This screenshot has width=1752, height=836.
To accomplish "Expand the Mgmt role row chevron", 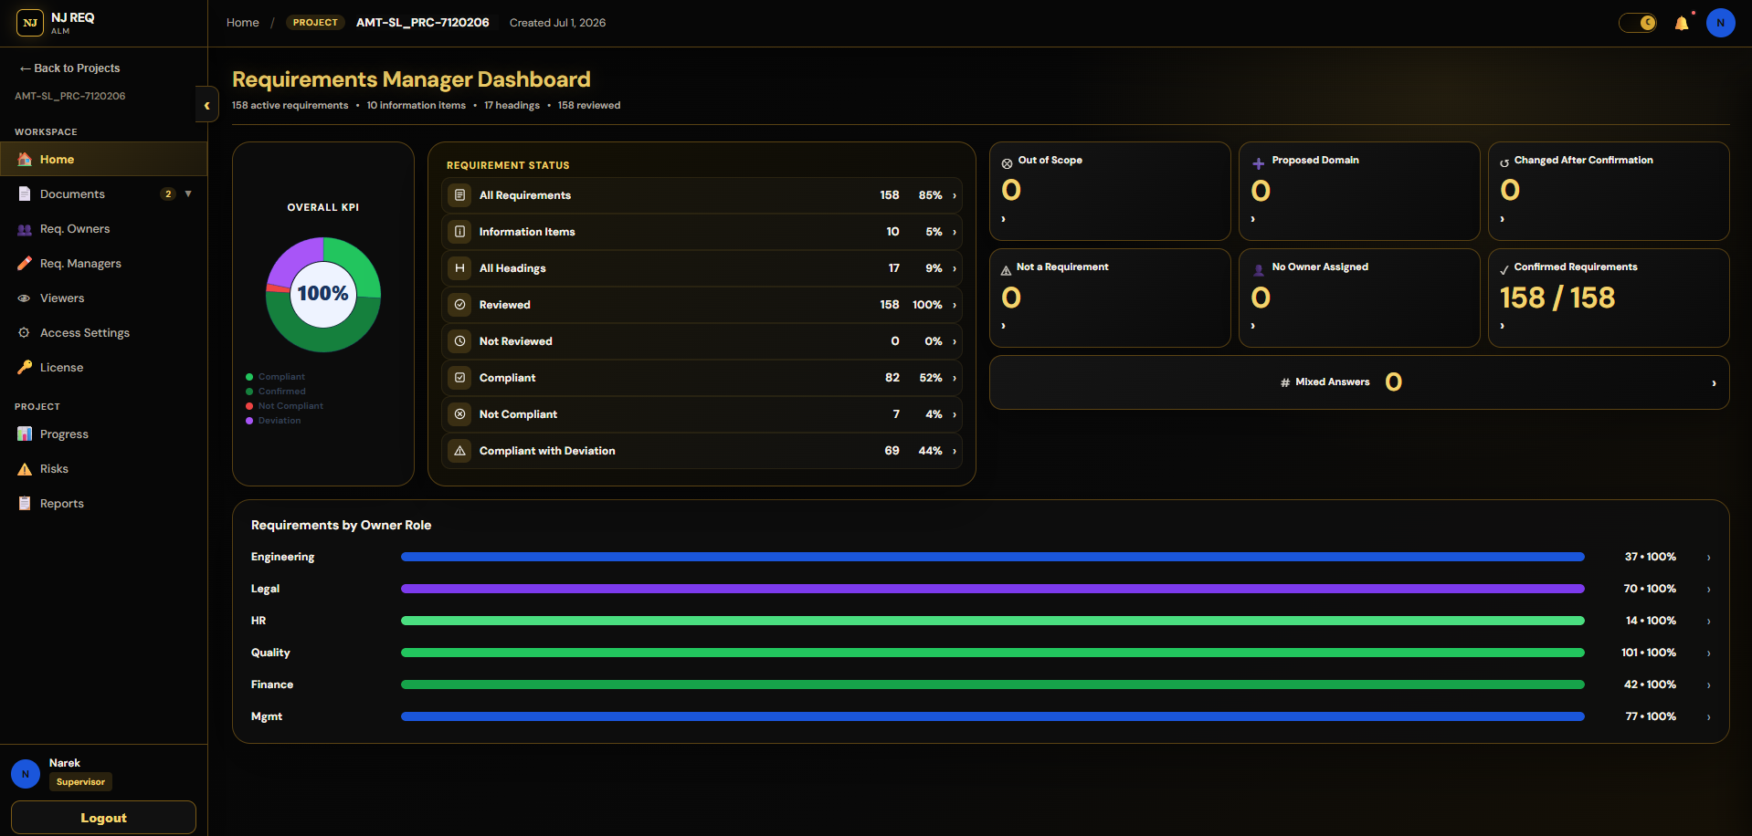I will pos(1708,717).
